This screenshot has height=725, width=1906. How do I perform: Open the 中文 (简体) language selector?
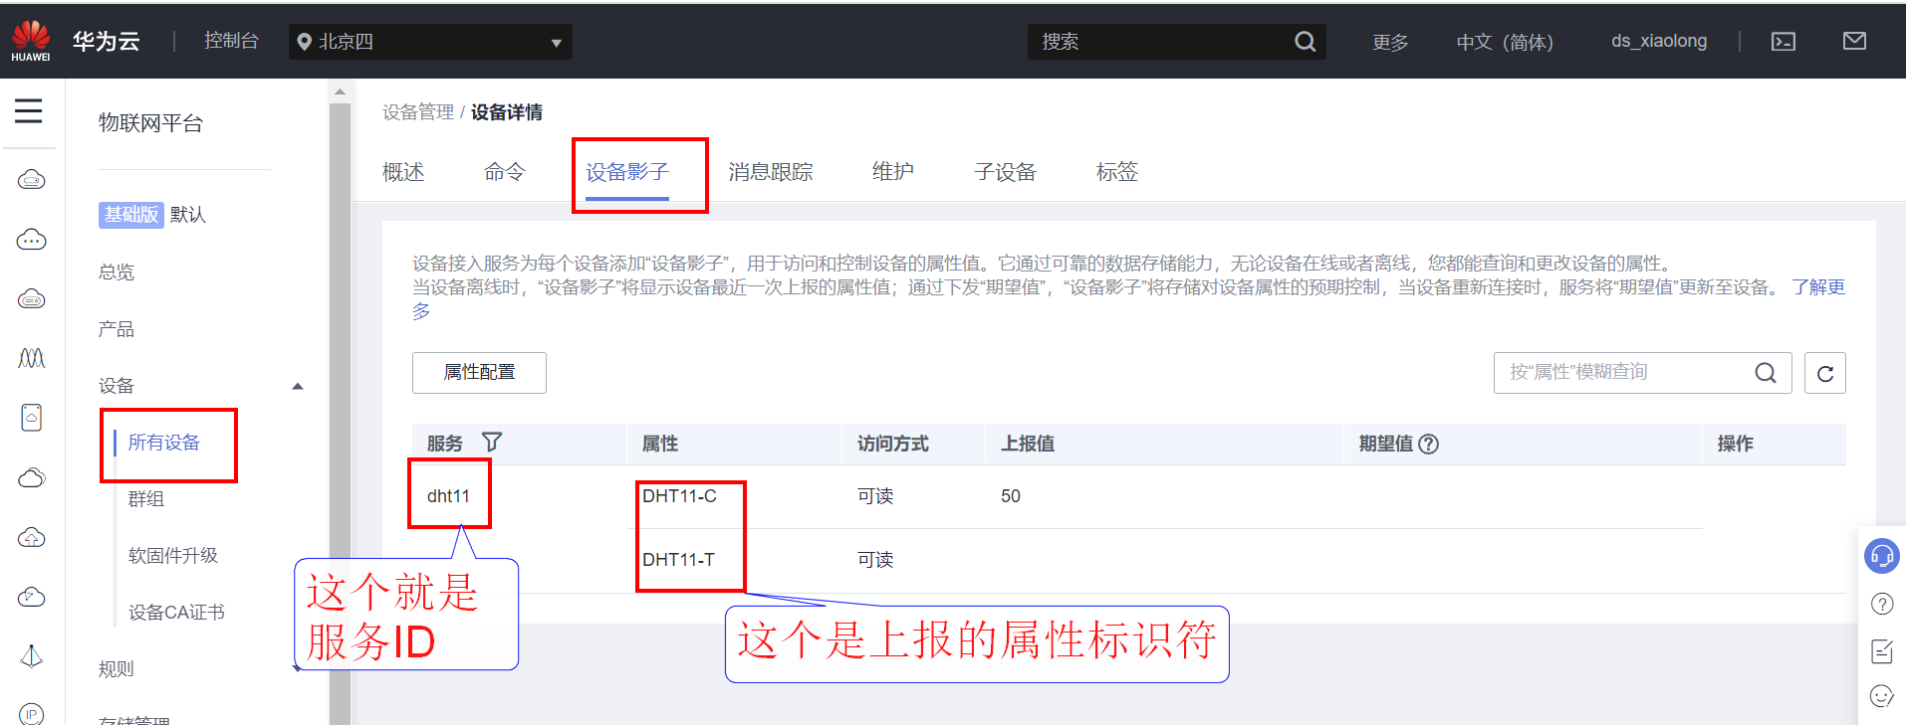pos(1505,42)
